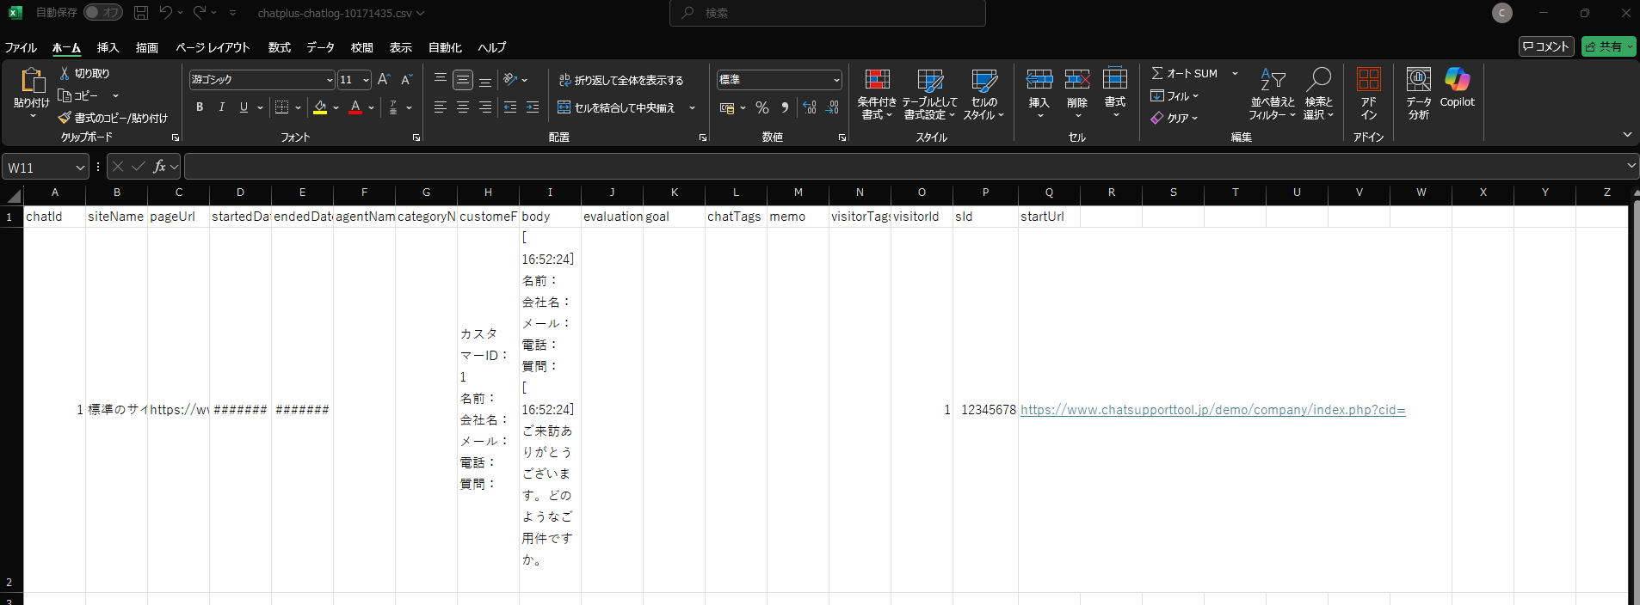Switch to the Data (データ) tab
Screen dimensions: 1640x605
320,47
